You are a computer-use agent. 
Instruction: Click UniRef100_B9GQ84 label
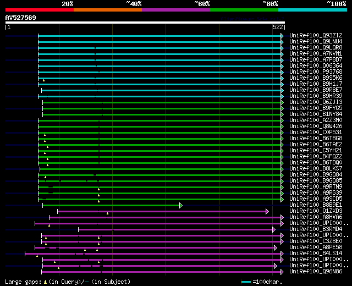pyautogui.click(x=316, y=175)
